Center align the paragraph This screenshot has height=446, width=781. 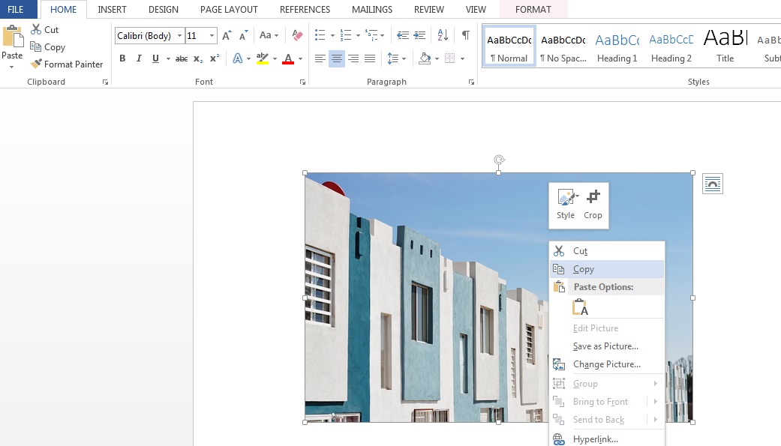(337, 58)
